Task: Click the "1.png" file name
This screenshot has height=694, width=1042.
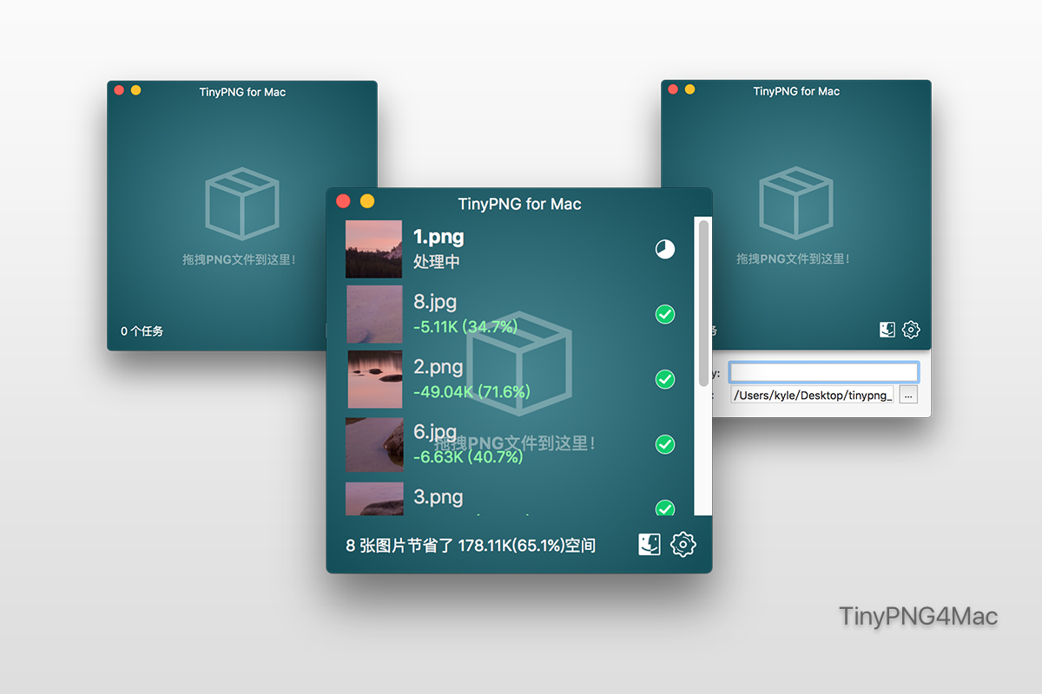Action: [439, 237]
